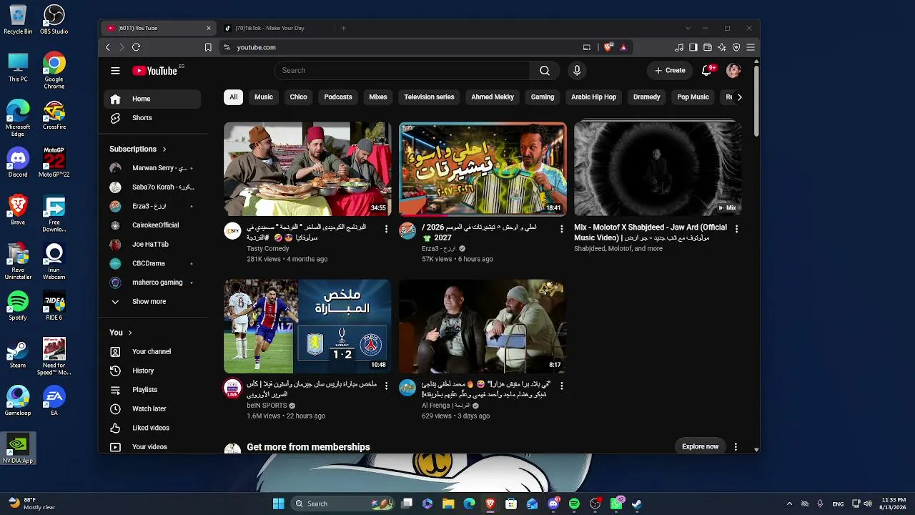Play the PSG match summary thumbnail
Image resolution: width=915 pixels, height=515 pixels.
[x=307, y=326]
